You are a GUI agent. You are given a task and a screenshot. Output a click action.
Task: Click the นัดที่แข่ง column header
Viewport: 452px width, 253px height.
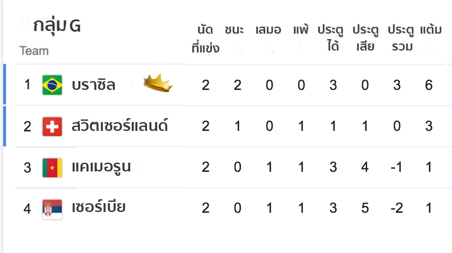tap(206, 39)
